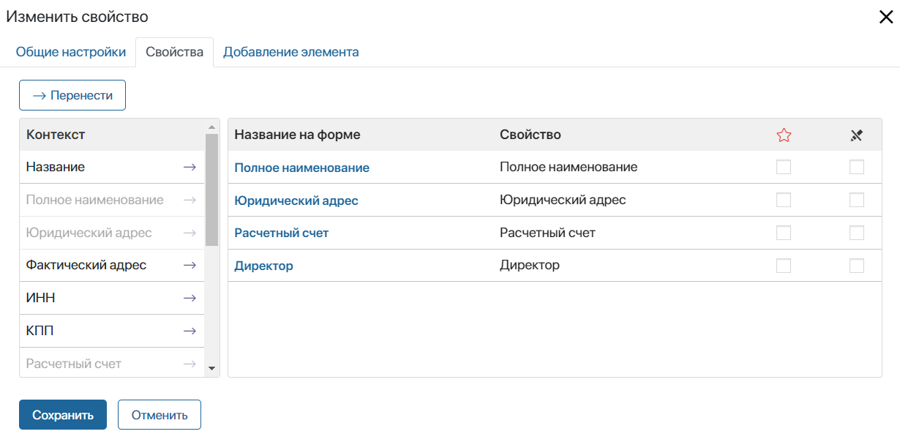Click the Контекст column header
900x434 pixels.
[56, 135]
